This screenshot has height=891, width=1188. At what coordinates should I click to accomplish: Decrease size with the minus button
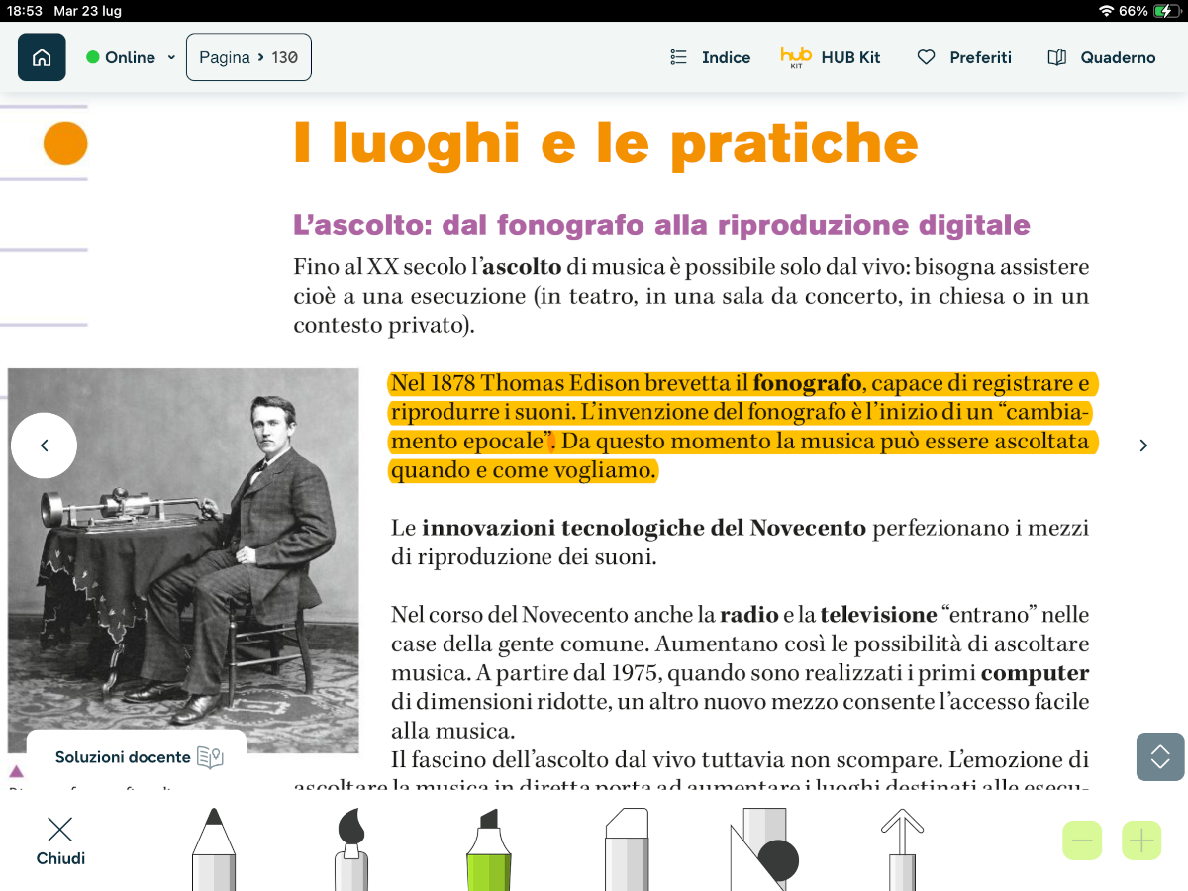1082,841
